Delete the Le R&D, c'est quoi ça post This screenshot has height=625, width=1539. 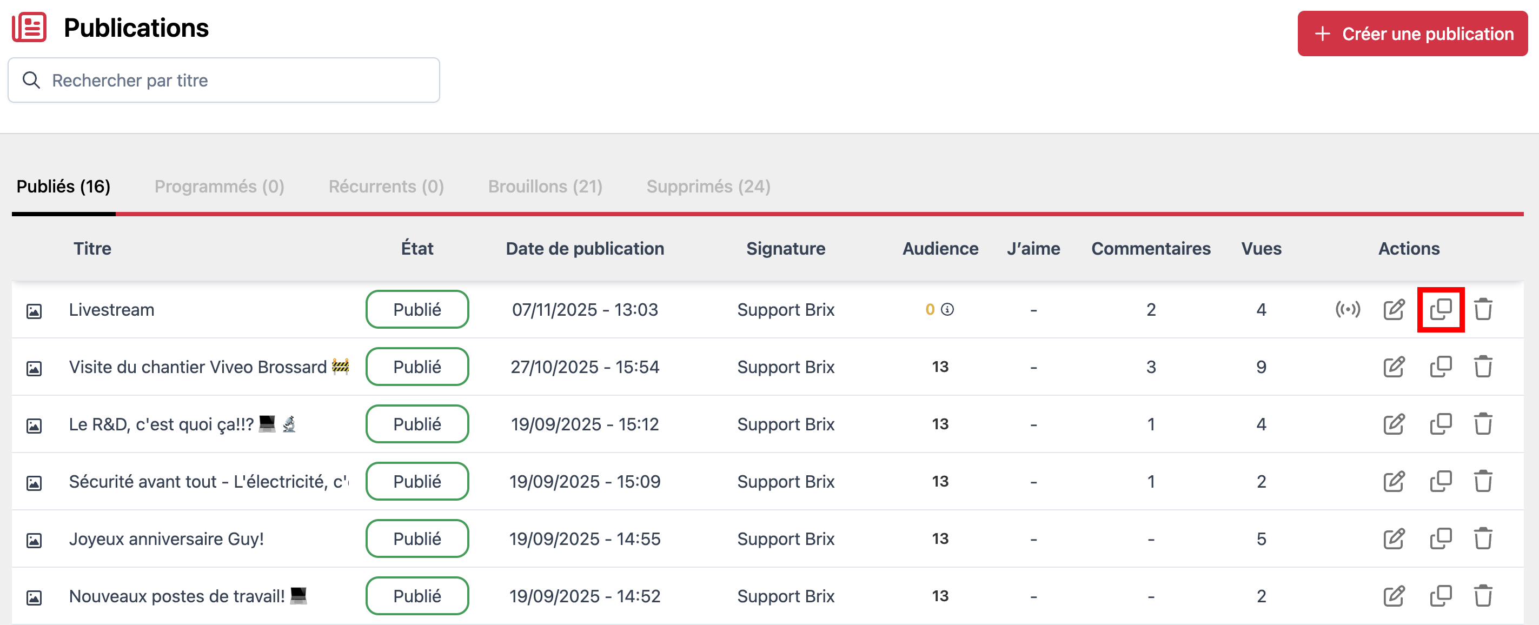click(1483, 424)
